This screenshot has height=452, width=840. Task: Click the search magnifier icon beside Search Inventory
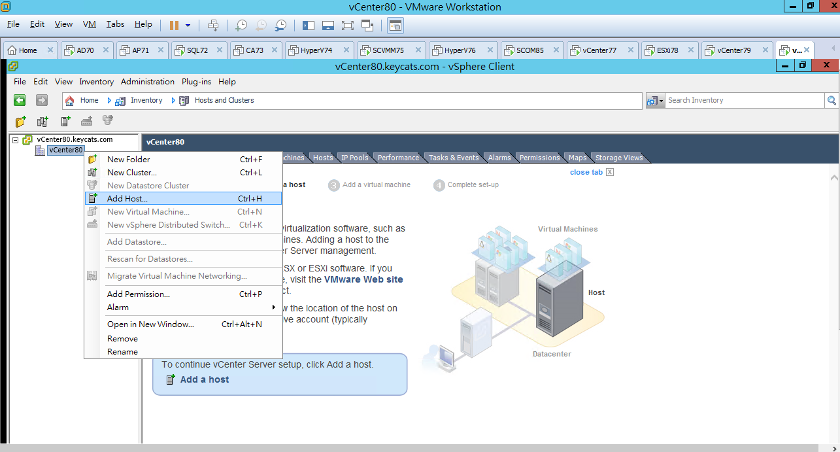(x=832, y=100)
